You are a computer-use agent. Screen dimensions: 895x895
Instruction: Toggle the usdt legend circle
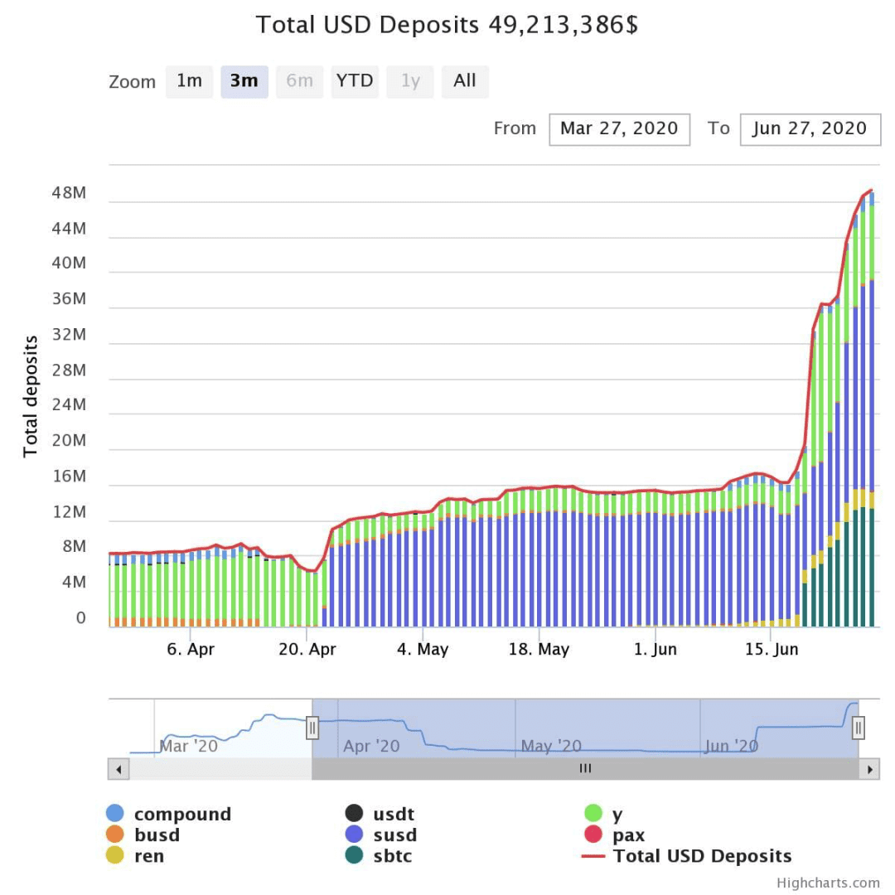pos(354,813)
